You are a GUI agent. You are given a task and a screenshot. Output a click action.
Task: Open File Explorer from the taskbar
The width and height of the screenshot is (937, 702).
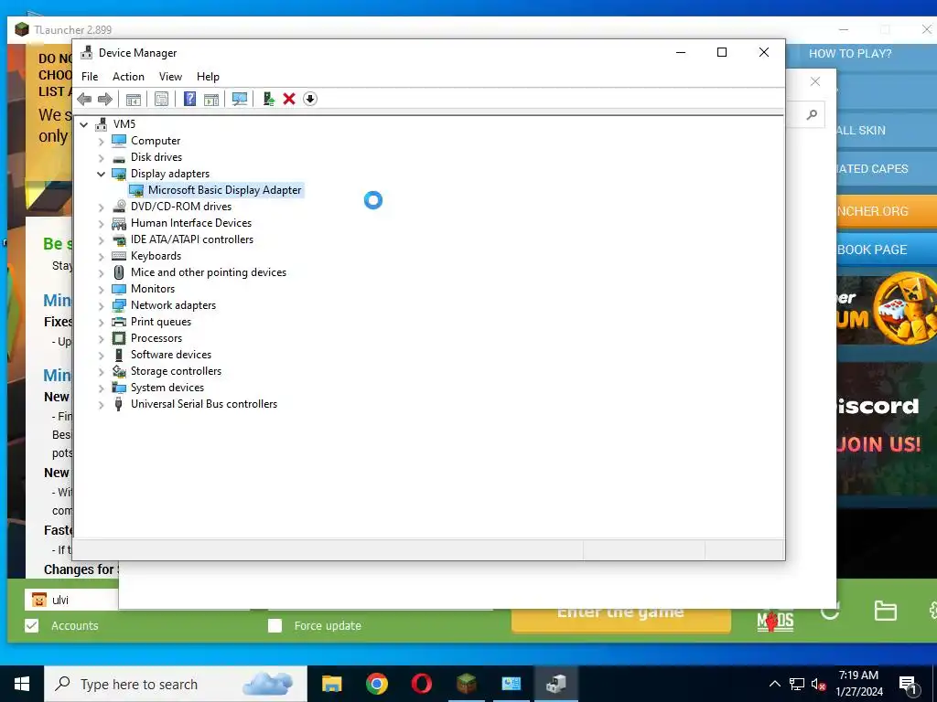[331, 684]
